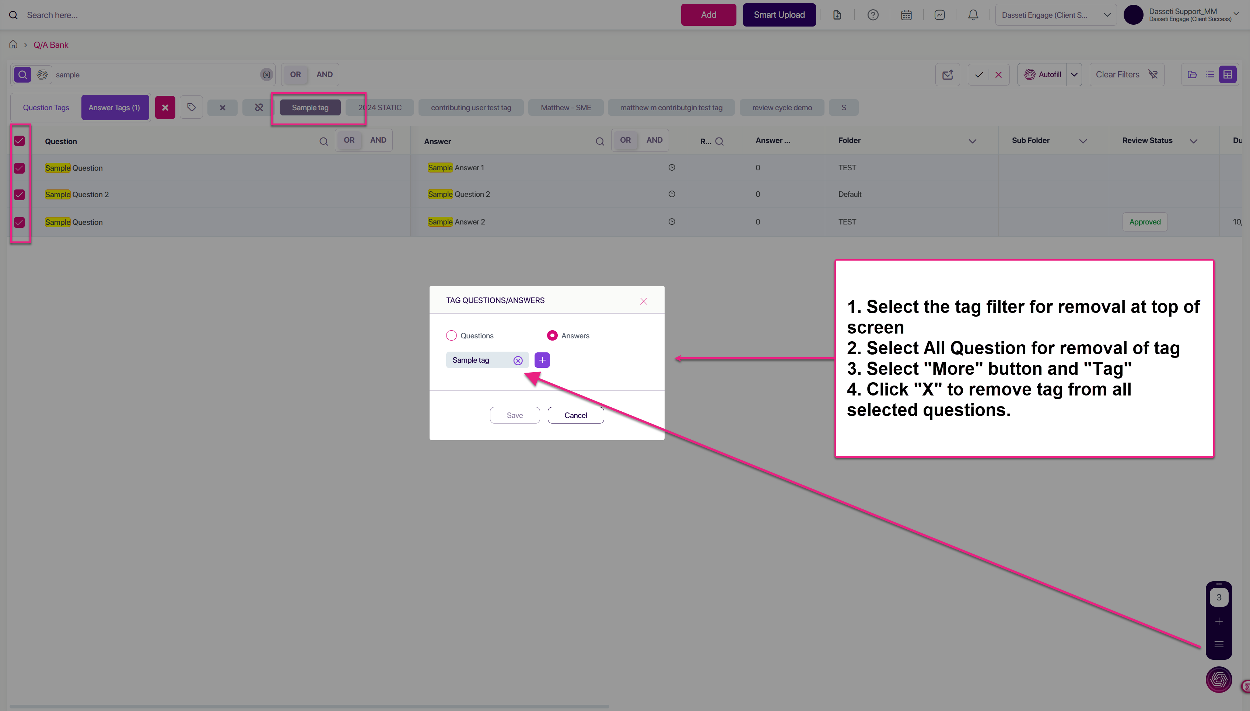The height and width of the screenshot is (711, 1250).
Task: Clear the 'sample' search text
Action: pyautogui.click(x=266, y=75)
